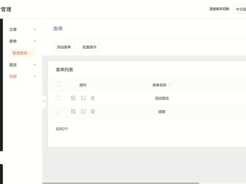Open the language version dropdown 中文版
This screenshot has width=246, height=184.
click(240, 9)
